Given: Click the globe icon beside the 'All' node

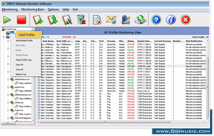Looking at the screenshot, I should [x=8, y=33].
